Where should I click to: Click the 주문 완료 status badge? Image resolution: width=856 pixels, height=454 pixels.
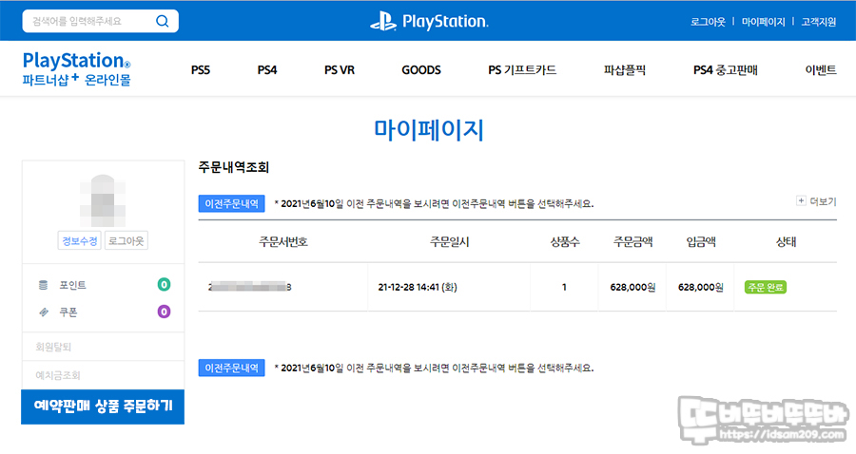coord(766,287)
